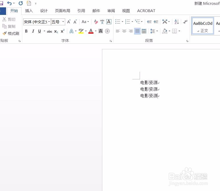The width and height of the screenshot is (220, 191).
Task: Toggle italic formatting
Action: (x=33, y=31)
